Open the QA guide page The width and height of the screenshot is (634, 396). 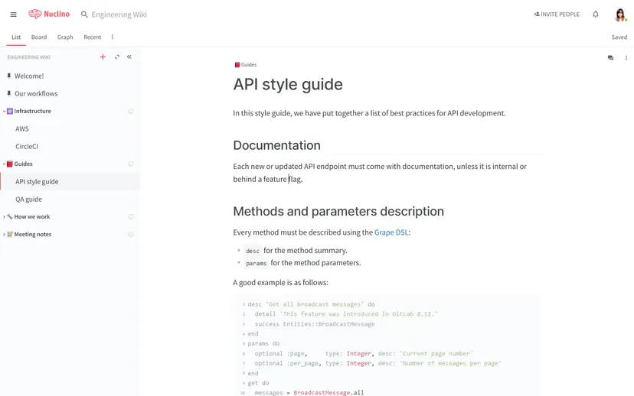point(28,200)
